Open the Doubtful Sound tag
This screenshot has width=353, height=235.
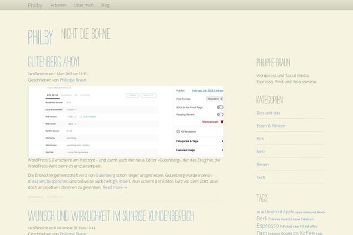[290, 219]
